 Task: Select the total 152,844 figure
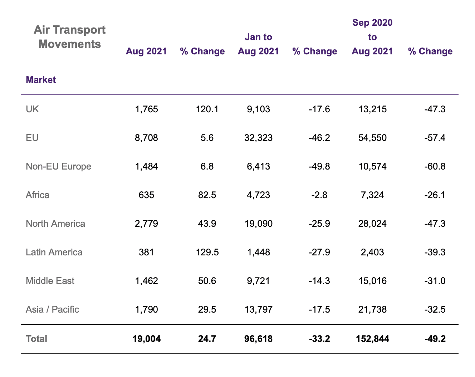pyautogui.click(x=372, y=339)
